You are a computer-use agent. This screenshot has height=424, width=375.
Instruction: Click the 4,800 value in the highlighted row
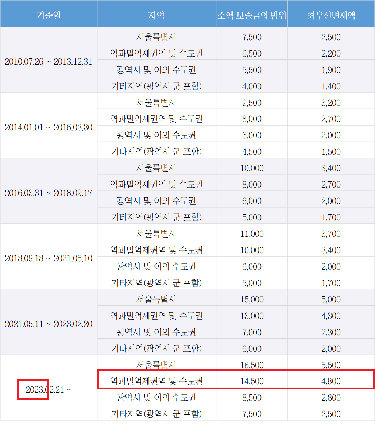331,381
